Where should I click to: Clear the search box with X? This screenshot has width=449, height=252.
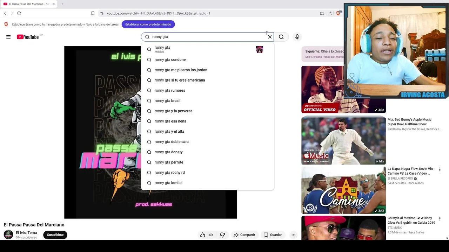(270, 37)
